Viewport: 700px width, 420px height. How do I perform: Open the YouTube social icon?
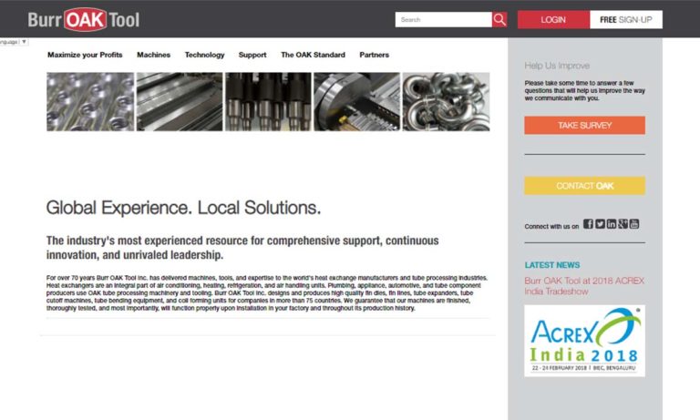point(634,223)
